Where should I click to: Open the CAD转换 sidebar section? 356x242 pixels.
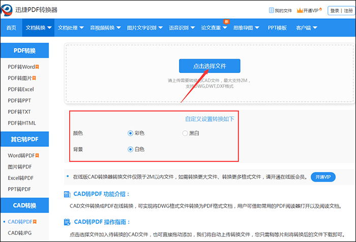click(x=24, y=205)
